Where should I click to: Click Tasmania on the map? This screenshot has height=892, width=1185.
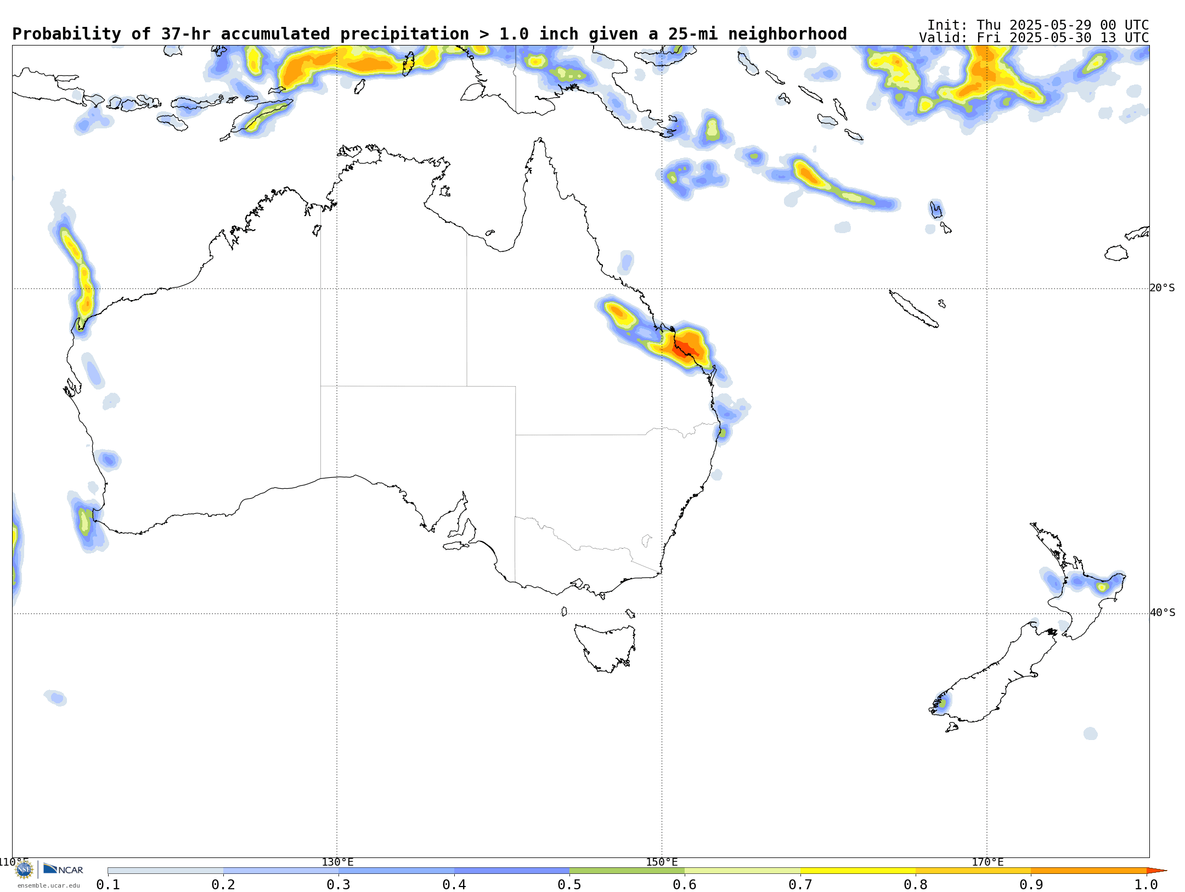click(x=606, y=647)
